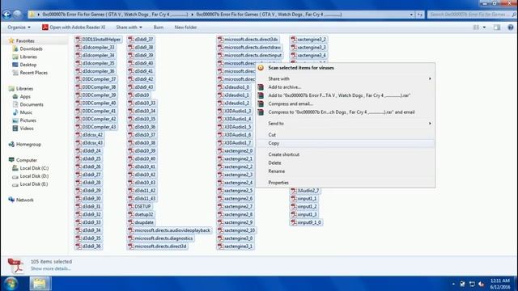
Task: Select the D3D11InstallHelper file icon
Action: coord(79,40)
